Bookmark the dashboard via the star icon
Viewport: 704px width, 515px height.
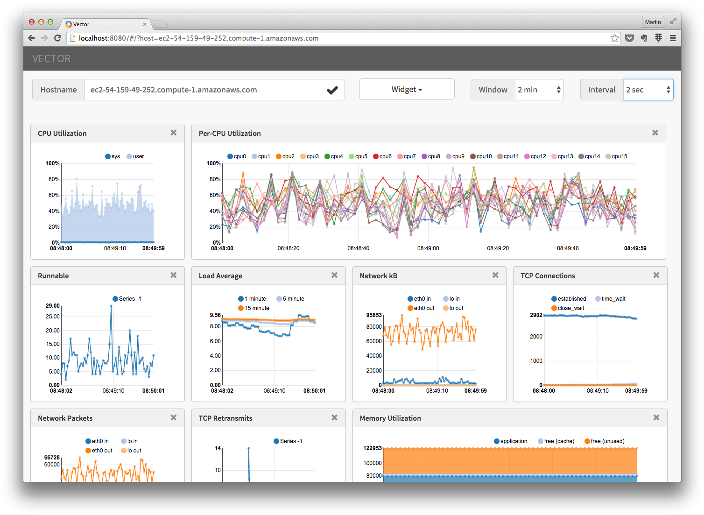point(614,38)
